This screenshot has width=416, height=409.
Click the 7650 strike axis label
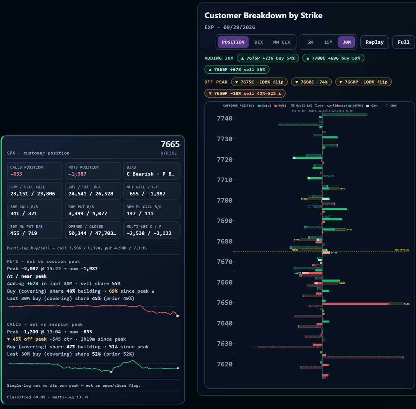coord(224,303)
